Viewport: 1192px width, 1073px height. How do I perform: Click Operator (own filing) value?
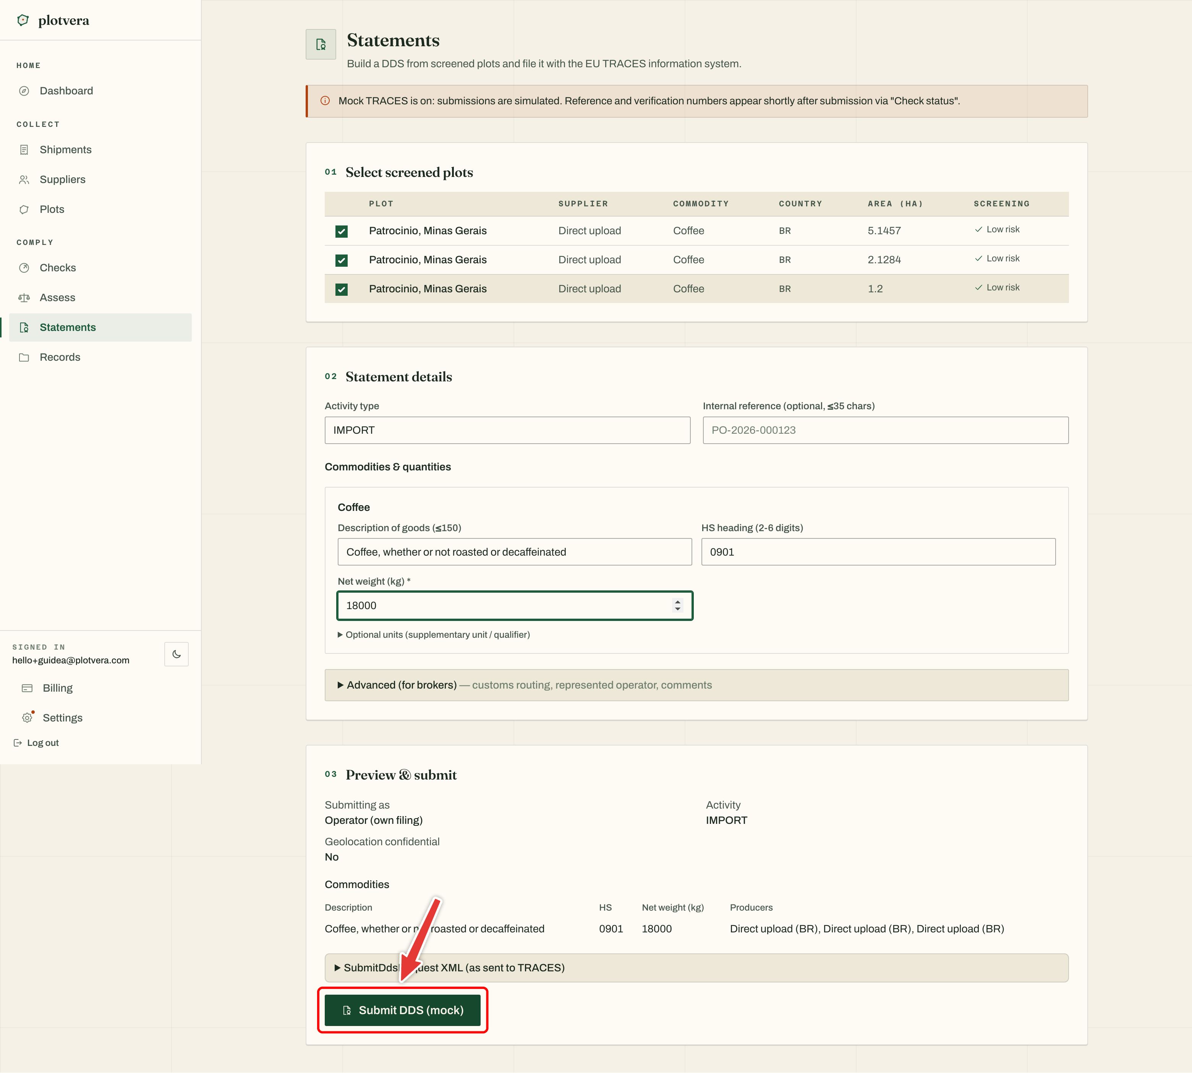[374, 821]
